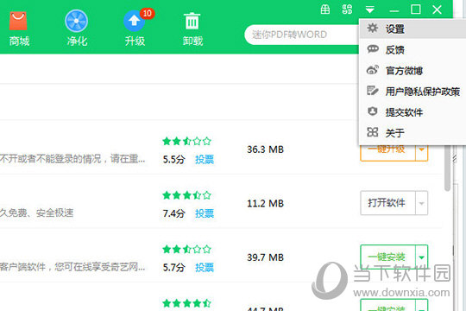The image size is (466, 311).
Task: Expand the 打开软件 dropdown arrow
Action: [421, 203]
